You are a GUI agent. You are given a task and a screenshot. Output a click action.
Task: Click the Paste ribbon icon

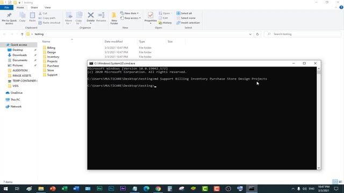[32, 16]
